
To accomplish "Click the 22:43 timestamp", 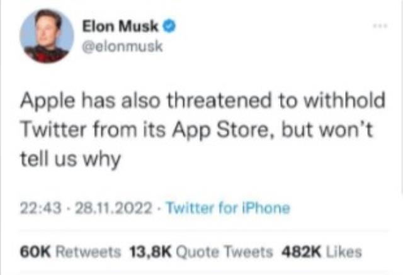I will click(41, 208).
